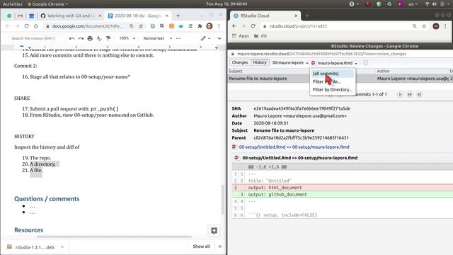Open the editing mode pencil dropdown
The width and height of the screenshot is (453, 255).
tap(205, 38)
